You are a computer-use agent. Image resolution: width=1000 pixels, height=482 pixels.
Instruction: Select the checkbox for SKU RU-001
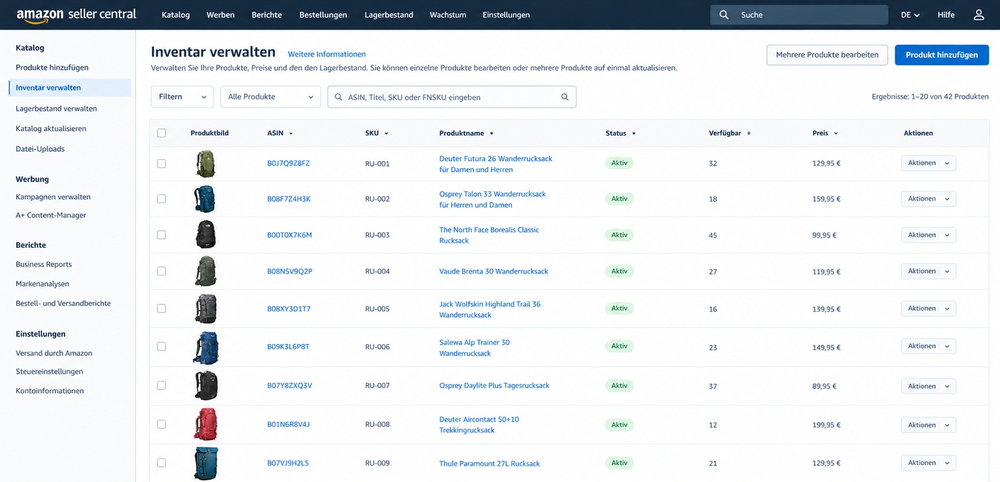click(x=161, y=164)
